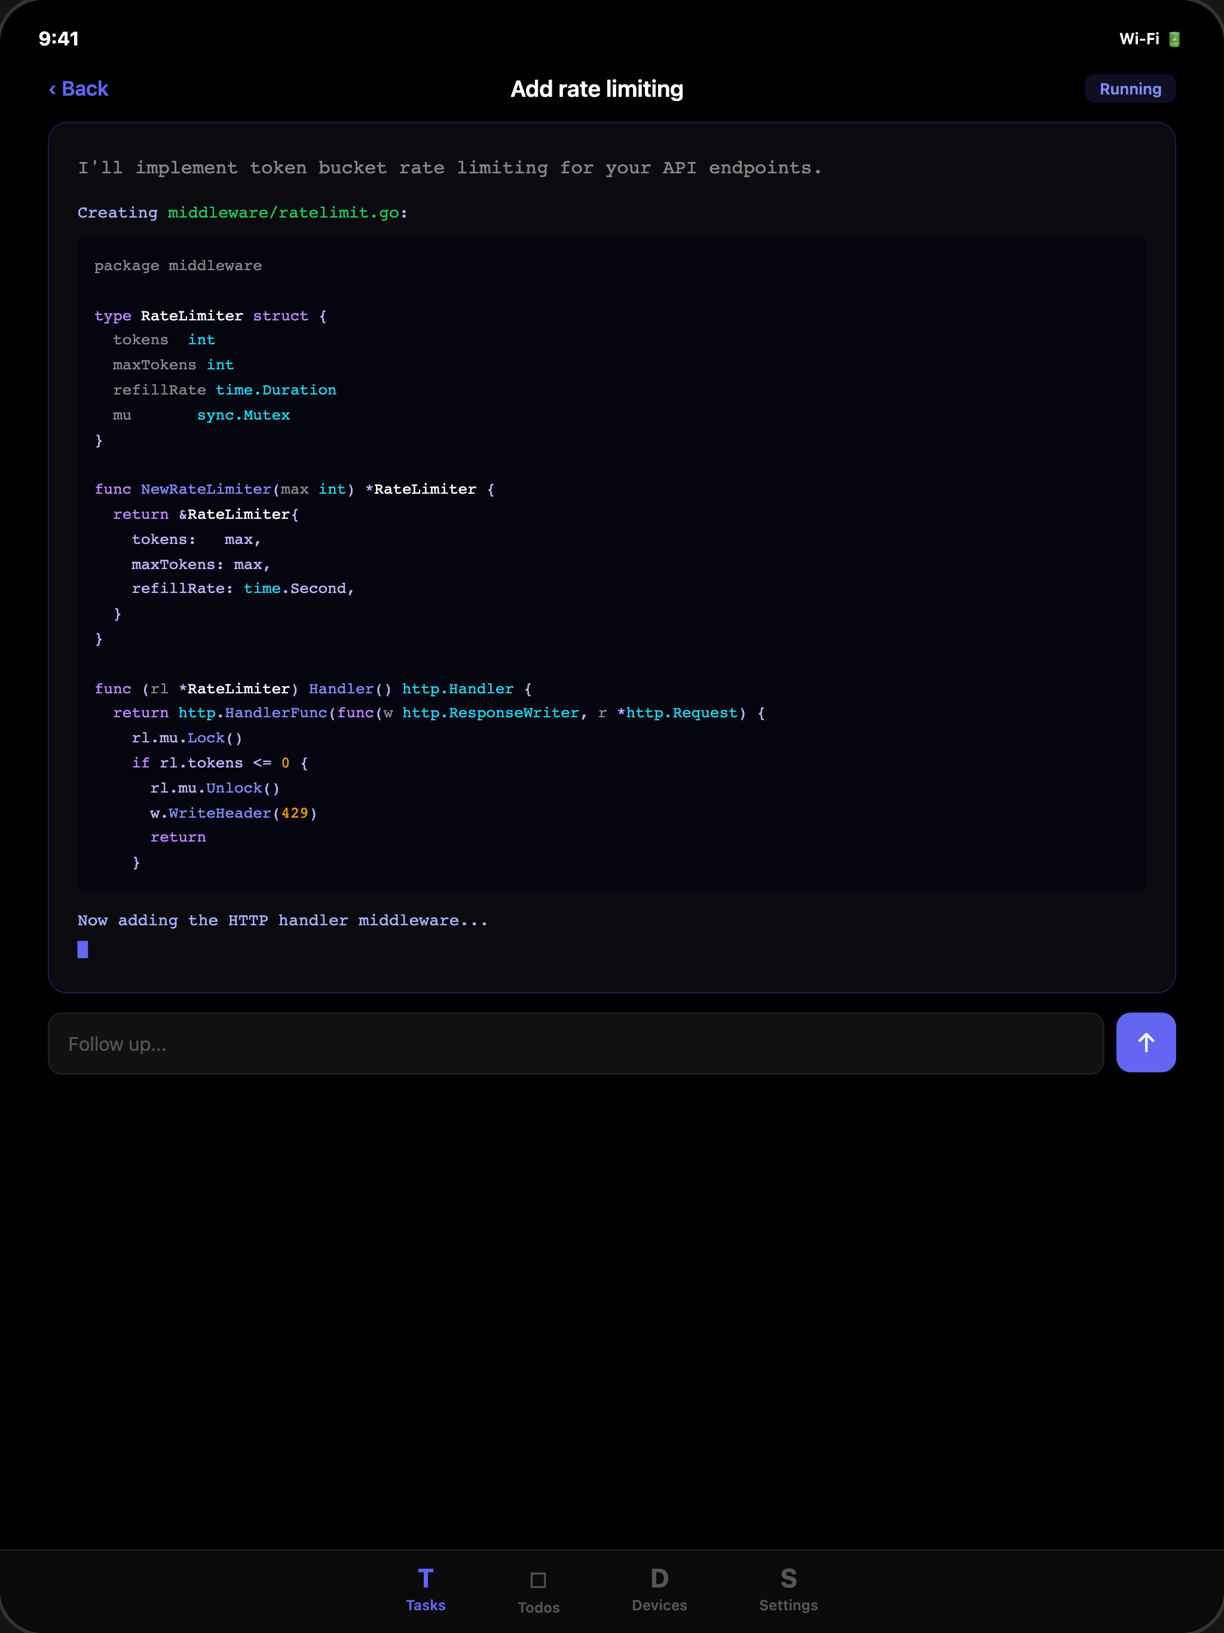Click the WriteHeader(429) code line
The height and width of the screenshot is (1633, 1224).
tap(233, 813)
